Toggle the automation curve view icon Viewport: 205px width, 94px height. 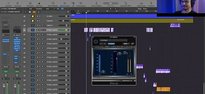[x=54, y=9]
